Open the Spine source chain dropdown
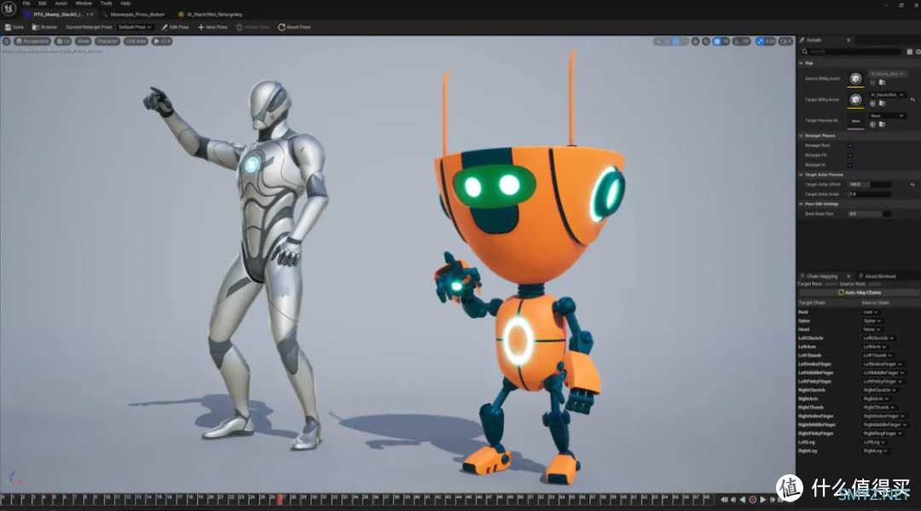The width and height of the screenshot is (921, 511). point(872,321)
